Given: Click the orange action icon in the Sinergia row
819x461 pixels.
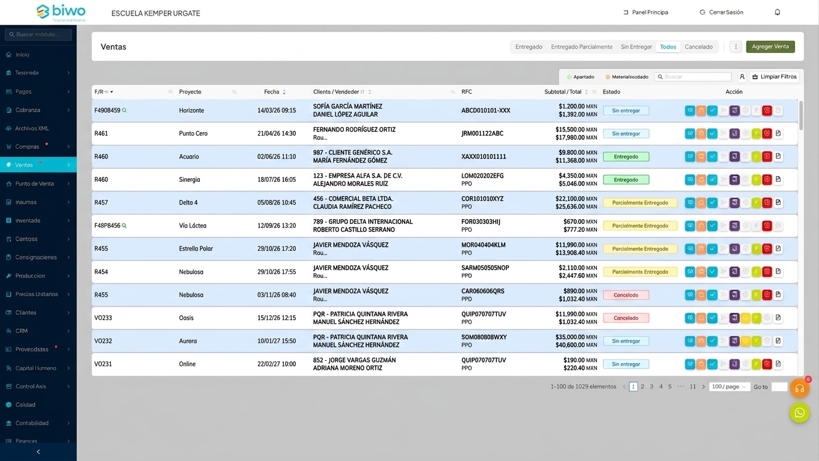Looking at the screenshot, I should [x=701, y=179].
